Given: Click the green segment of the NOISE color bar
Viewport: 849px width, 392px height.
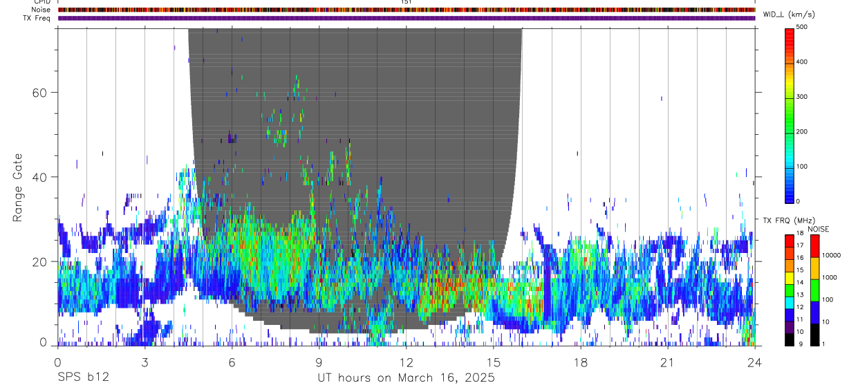Looking at the screenshot, I should pyautogui.click(x=814, y=290).
